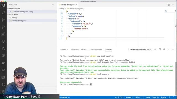Open the Accounts person icon
The width and height of the screenshot is (177, 99).
click(3, 85)
